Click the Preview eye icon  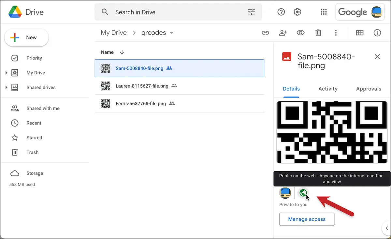pos(300,33)
